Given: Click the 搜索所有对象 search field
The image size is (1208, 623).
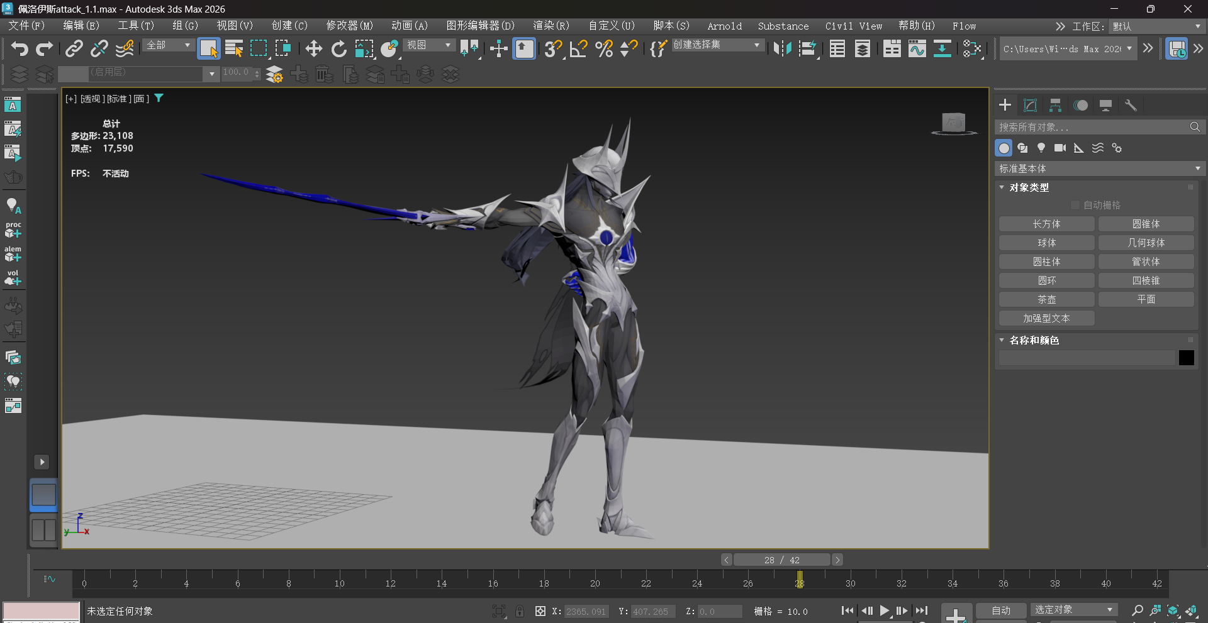Looking at the screenshot, I should [x=1099, y=127].
